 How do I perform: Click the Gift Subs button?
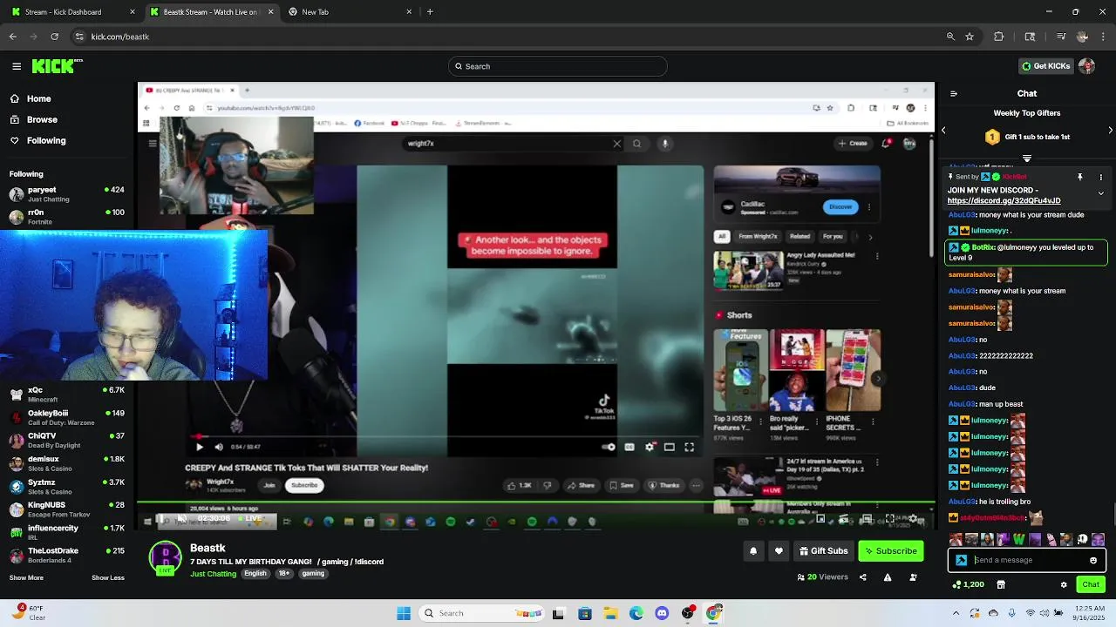(x=823, y=550)
